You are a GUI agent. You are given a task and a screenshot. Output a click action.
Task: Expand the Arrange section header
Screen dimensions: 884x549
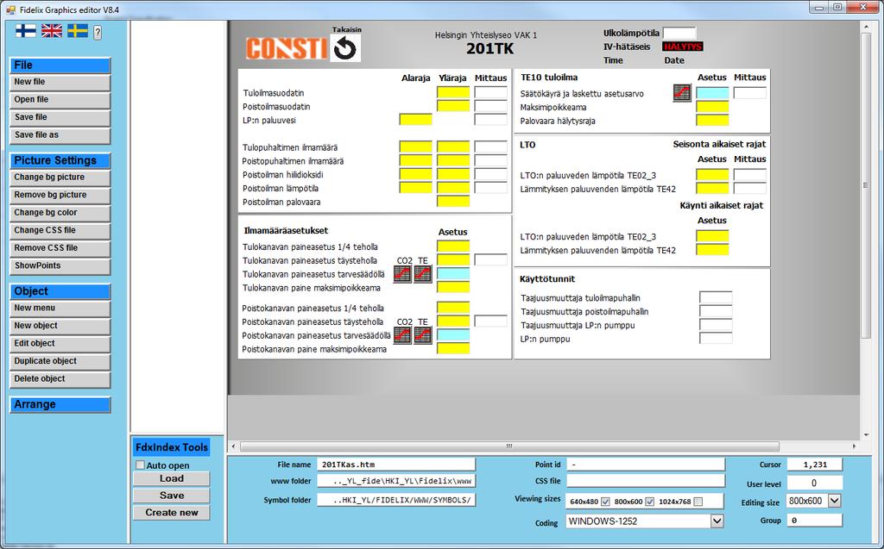60,404
